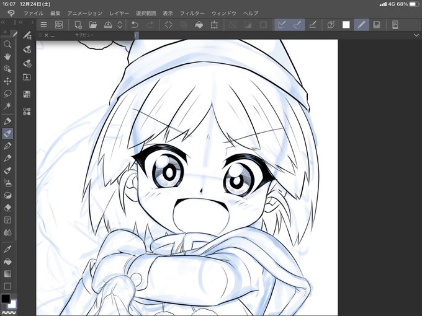The width and height of the screenshot is (422, 316).
Task: Collapse left palette with top-left double arrows
Action: (x=3, y=22)
